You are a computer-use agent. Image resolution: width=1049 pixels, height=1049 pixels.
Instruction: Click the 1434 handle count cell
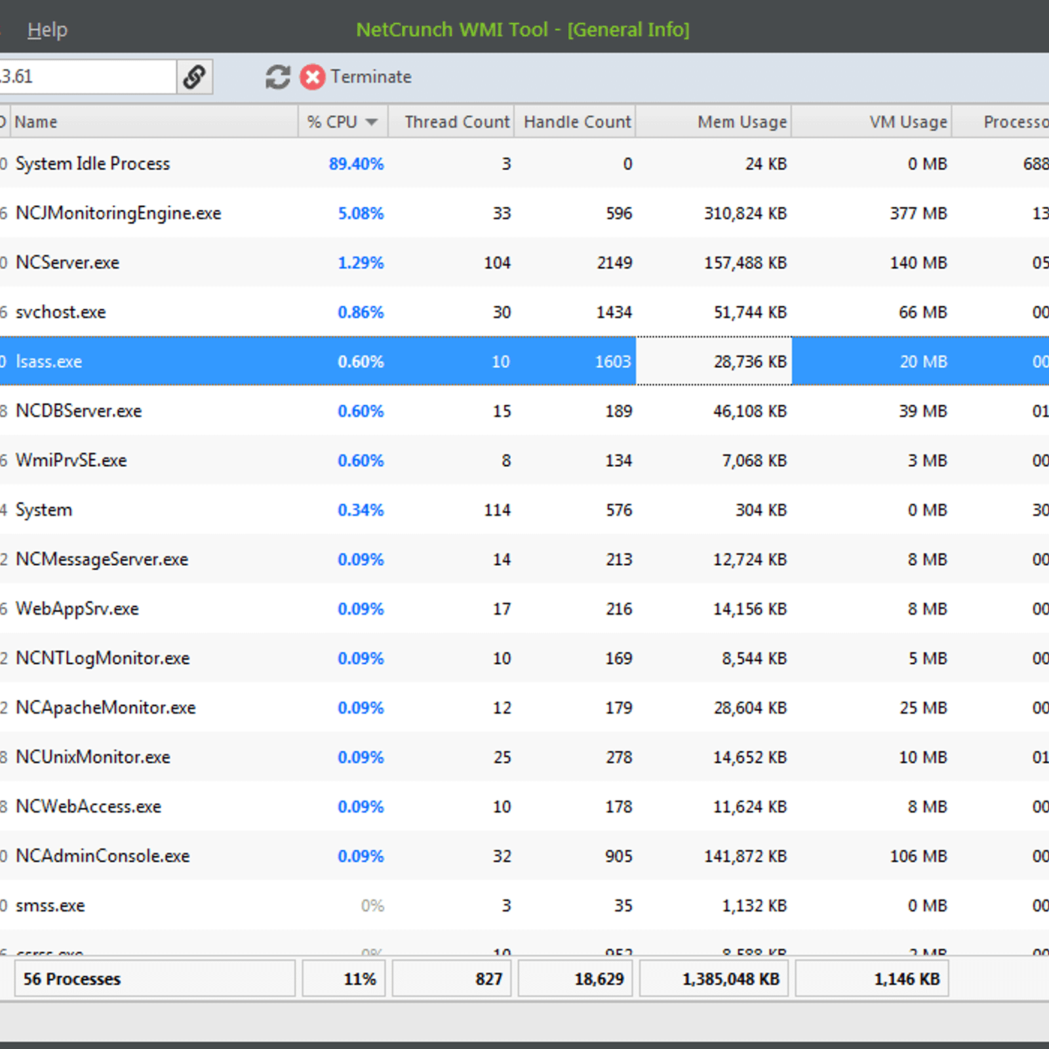pos(614,312)
